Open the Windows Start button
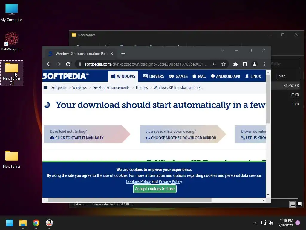306x230 pixels. coord(10,223)
